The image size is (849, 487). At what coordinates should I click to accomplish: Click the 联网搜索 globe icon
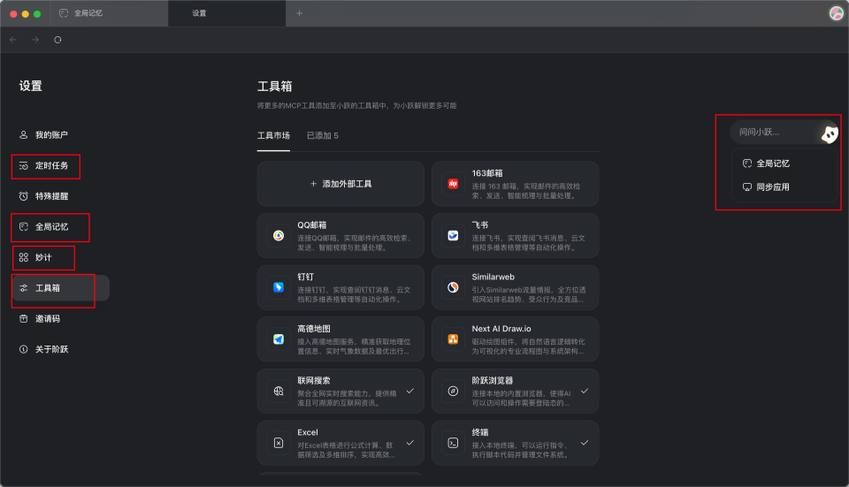[279, 391]
